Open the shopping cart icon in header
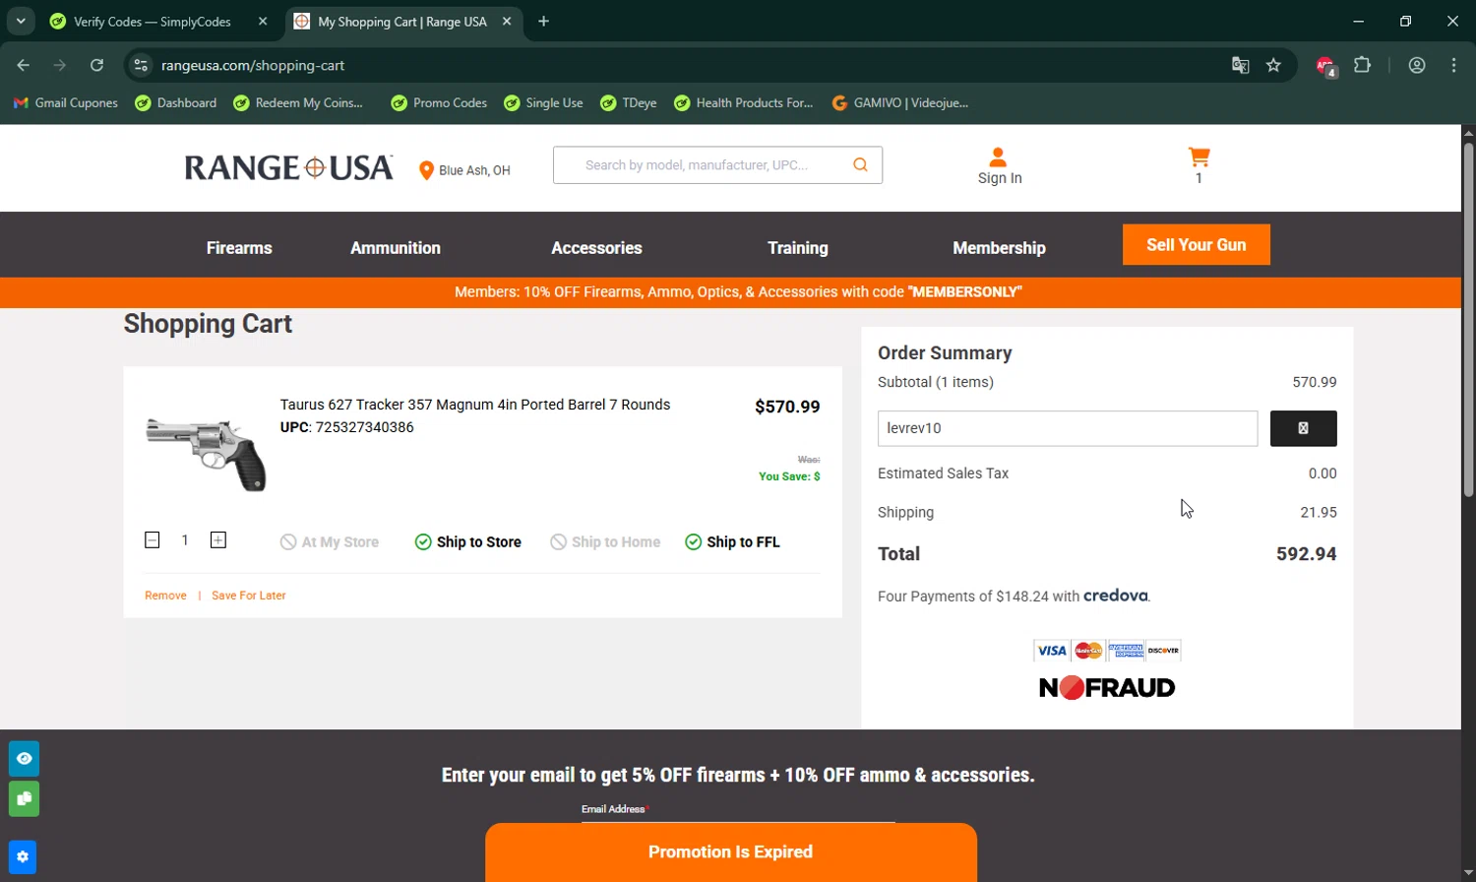Screen dimensions: 1476x882 point(1199,157)
